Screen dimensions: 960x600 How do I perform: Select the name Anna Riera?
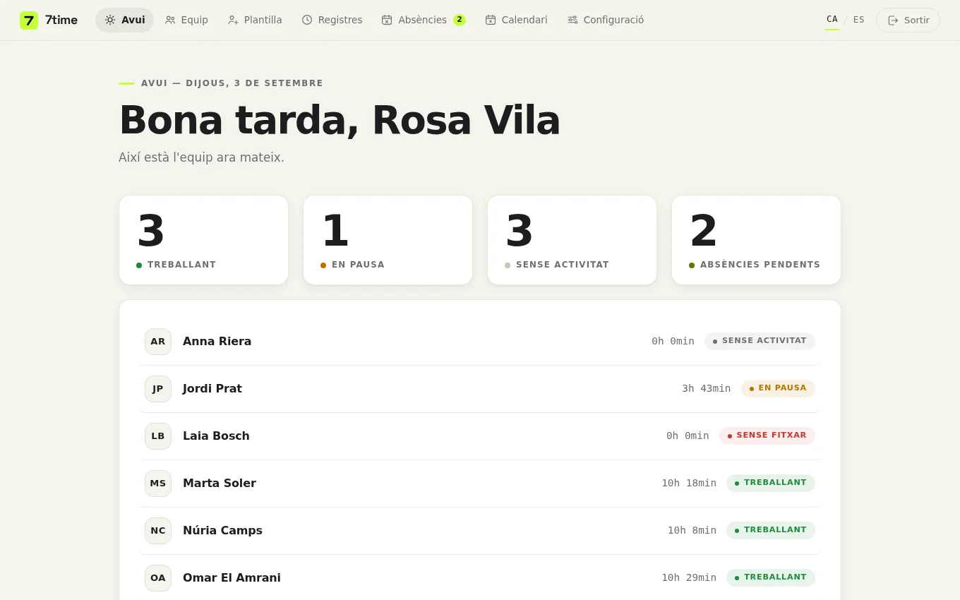tap(217, 342)
